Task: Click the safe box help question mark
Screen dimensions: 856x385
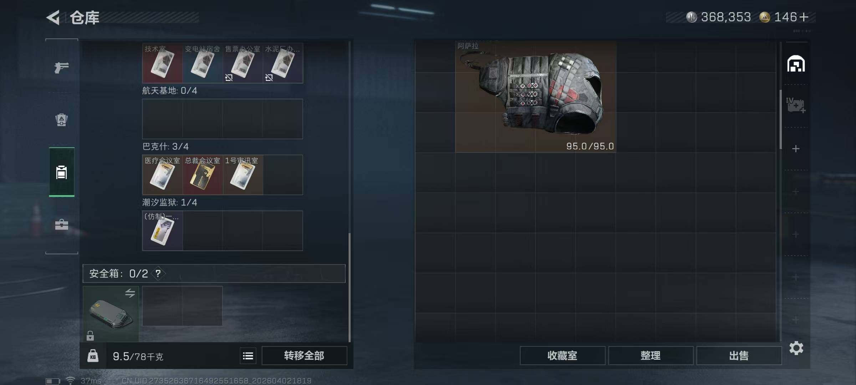Action: click(x=158, y=273)
